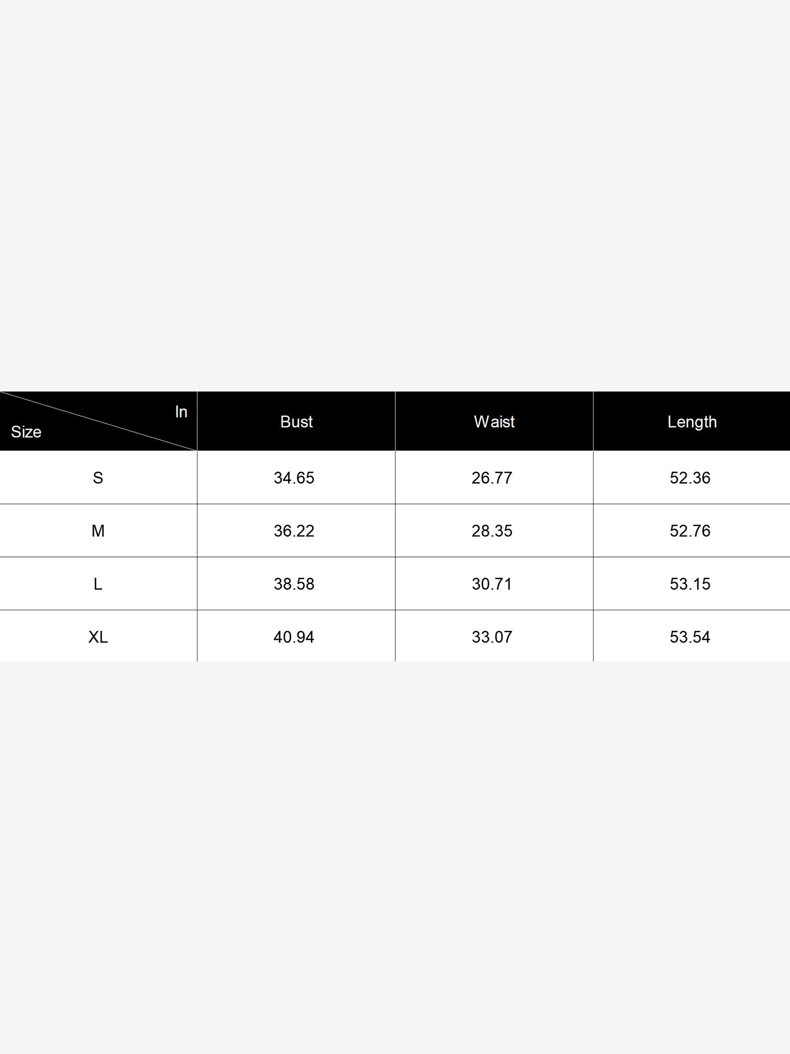Click waist value 28.35
The width and height of the screenshot is (790, 1054).
point(492,531)
